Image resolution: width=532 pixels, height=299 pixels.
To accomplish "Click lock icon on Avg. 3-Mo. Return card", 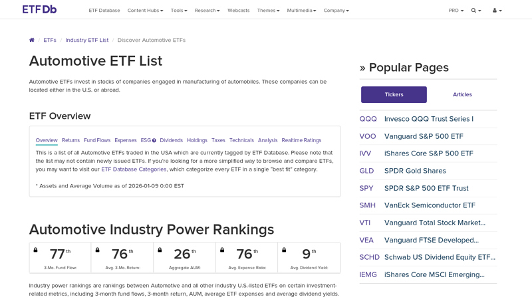I will coord(97,250).
